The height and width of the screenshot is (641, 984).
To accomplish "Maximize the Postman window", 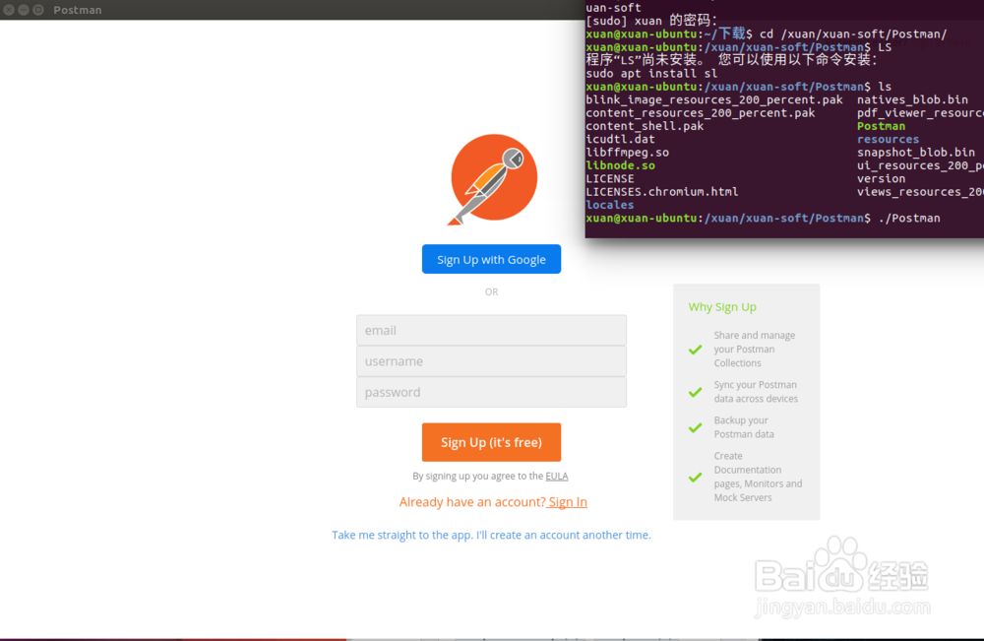I will [x=39, y=10].
